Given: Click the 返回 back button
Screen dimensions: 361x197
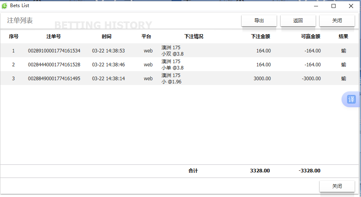Looking at the screenshot, I should [298, 21].
